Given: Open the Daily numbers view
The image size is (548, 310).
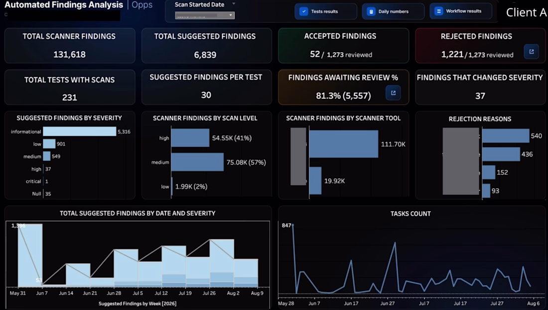Looking at the screenshot, I should pos(393,11).
